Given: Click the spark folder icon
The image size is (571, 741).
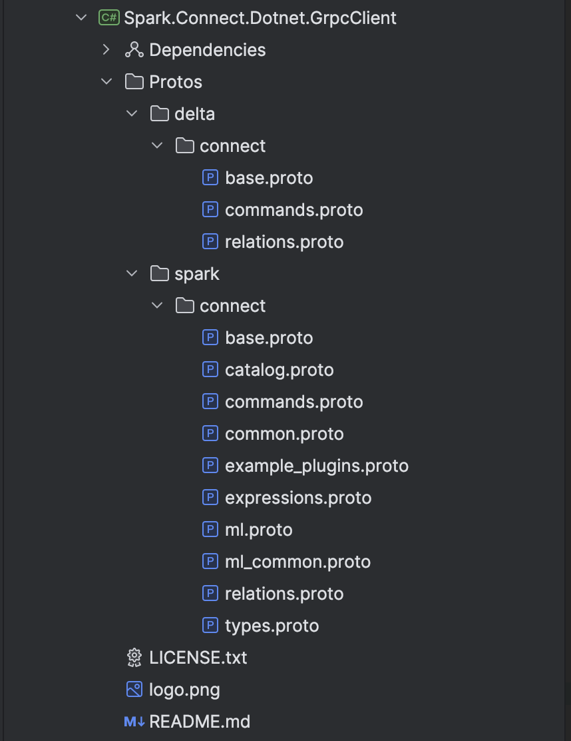Looking at the screenshot, I should pos(160,274).
